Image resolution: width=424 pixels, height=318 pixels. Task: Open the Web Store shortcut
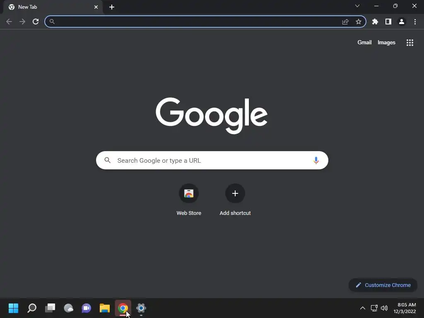click(189, 200)
